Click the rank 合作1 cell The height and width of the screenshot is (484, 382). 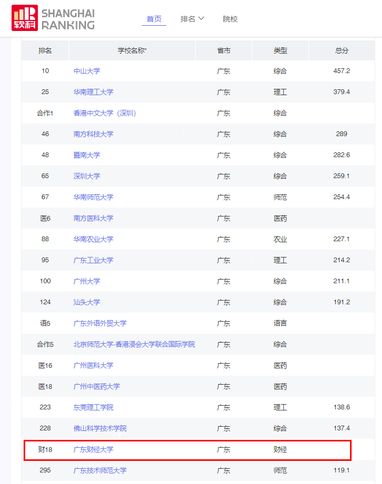[x=45, y=113]
